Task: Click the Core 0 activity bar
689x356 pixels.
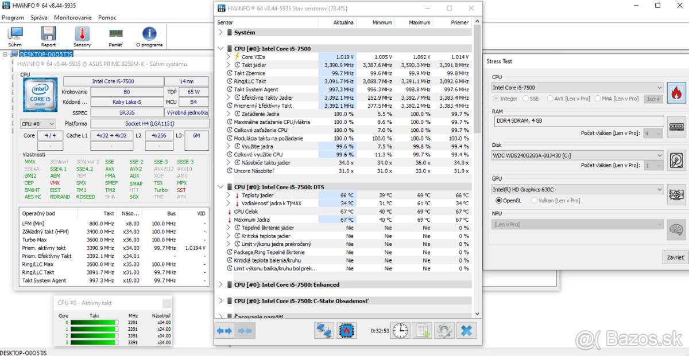Action: [x=94, y=323]
